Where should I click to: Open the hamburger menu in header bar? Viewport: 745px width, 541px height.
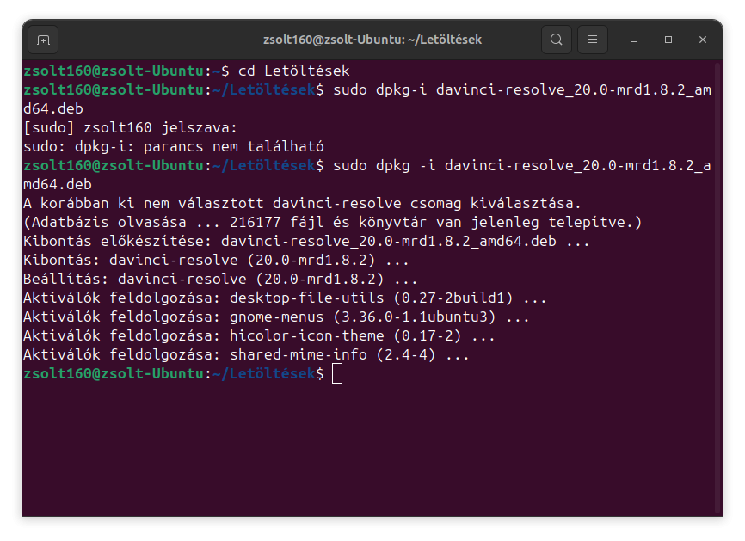592,40
